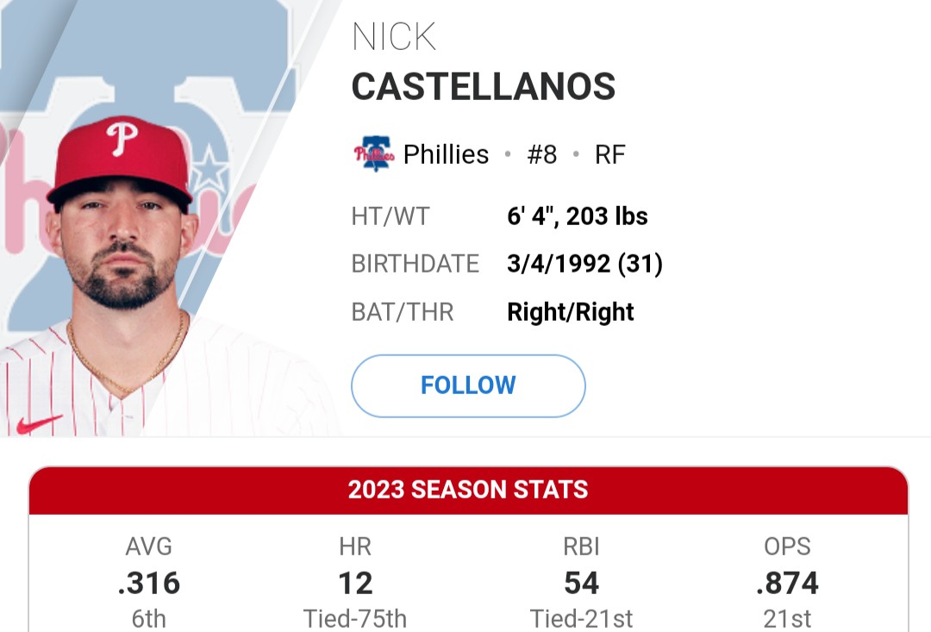Viewport: 931px width, 632px height.
Task: Click the birthdate 3/4/1992 (31)
Action: tap(584, 264)
